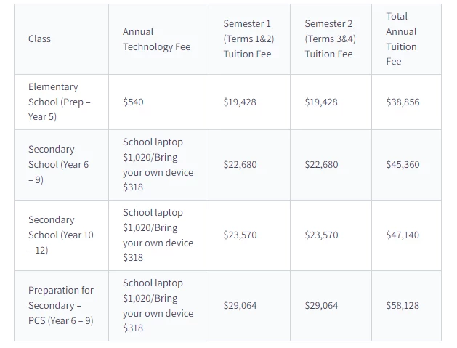This screenshot has width=457, height=348.
Task: Select Secondary School (Year 10 – 12) label
Action: pyautogui.click(x=60, y=235)
